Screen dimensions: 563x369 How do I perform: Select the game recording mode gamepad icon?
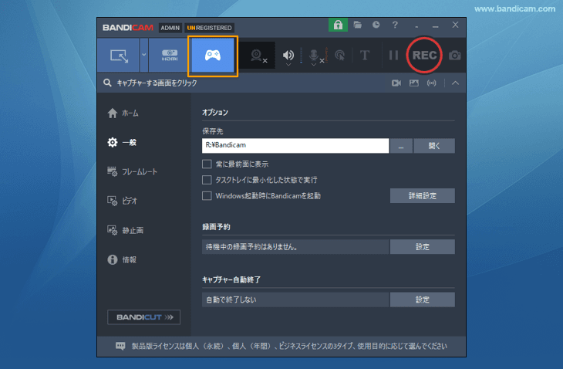coord(213,56)
